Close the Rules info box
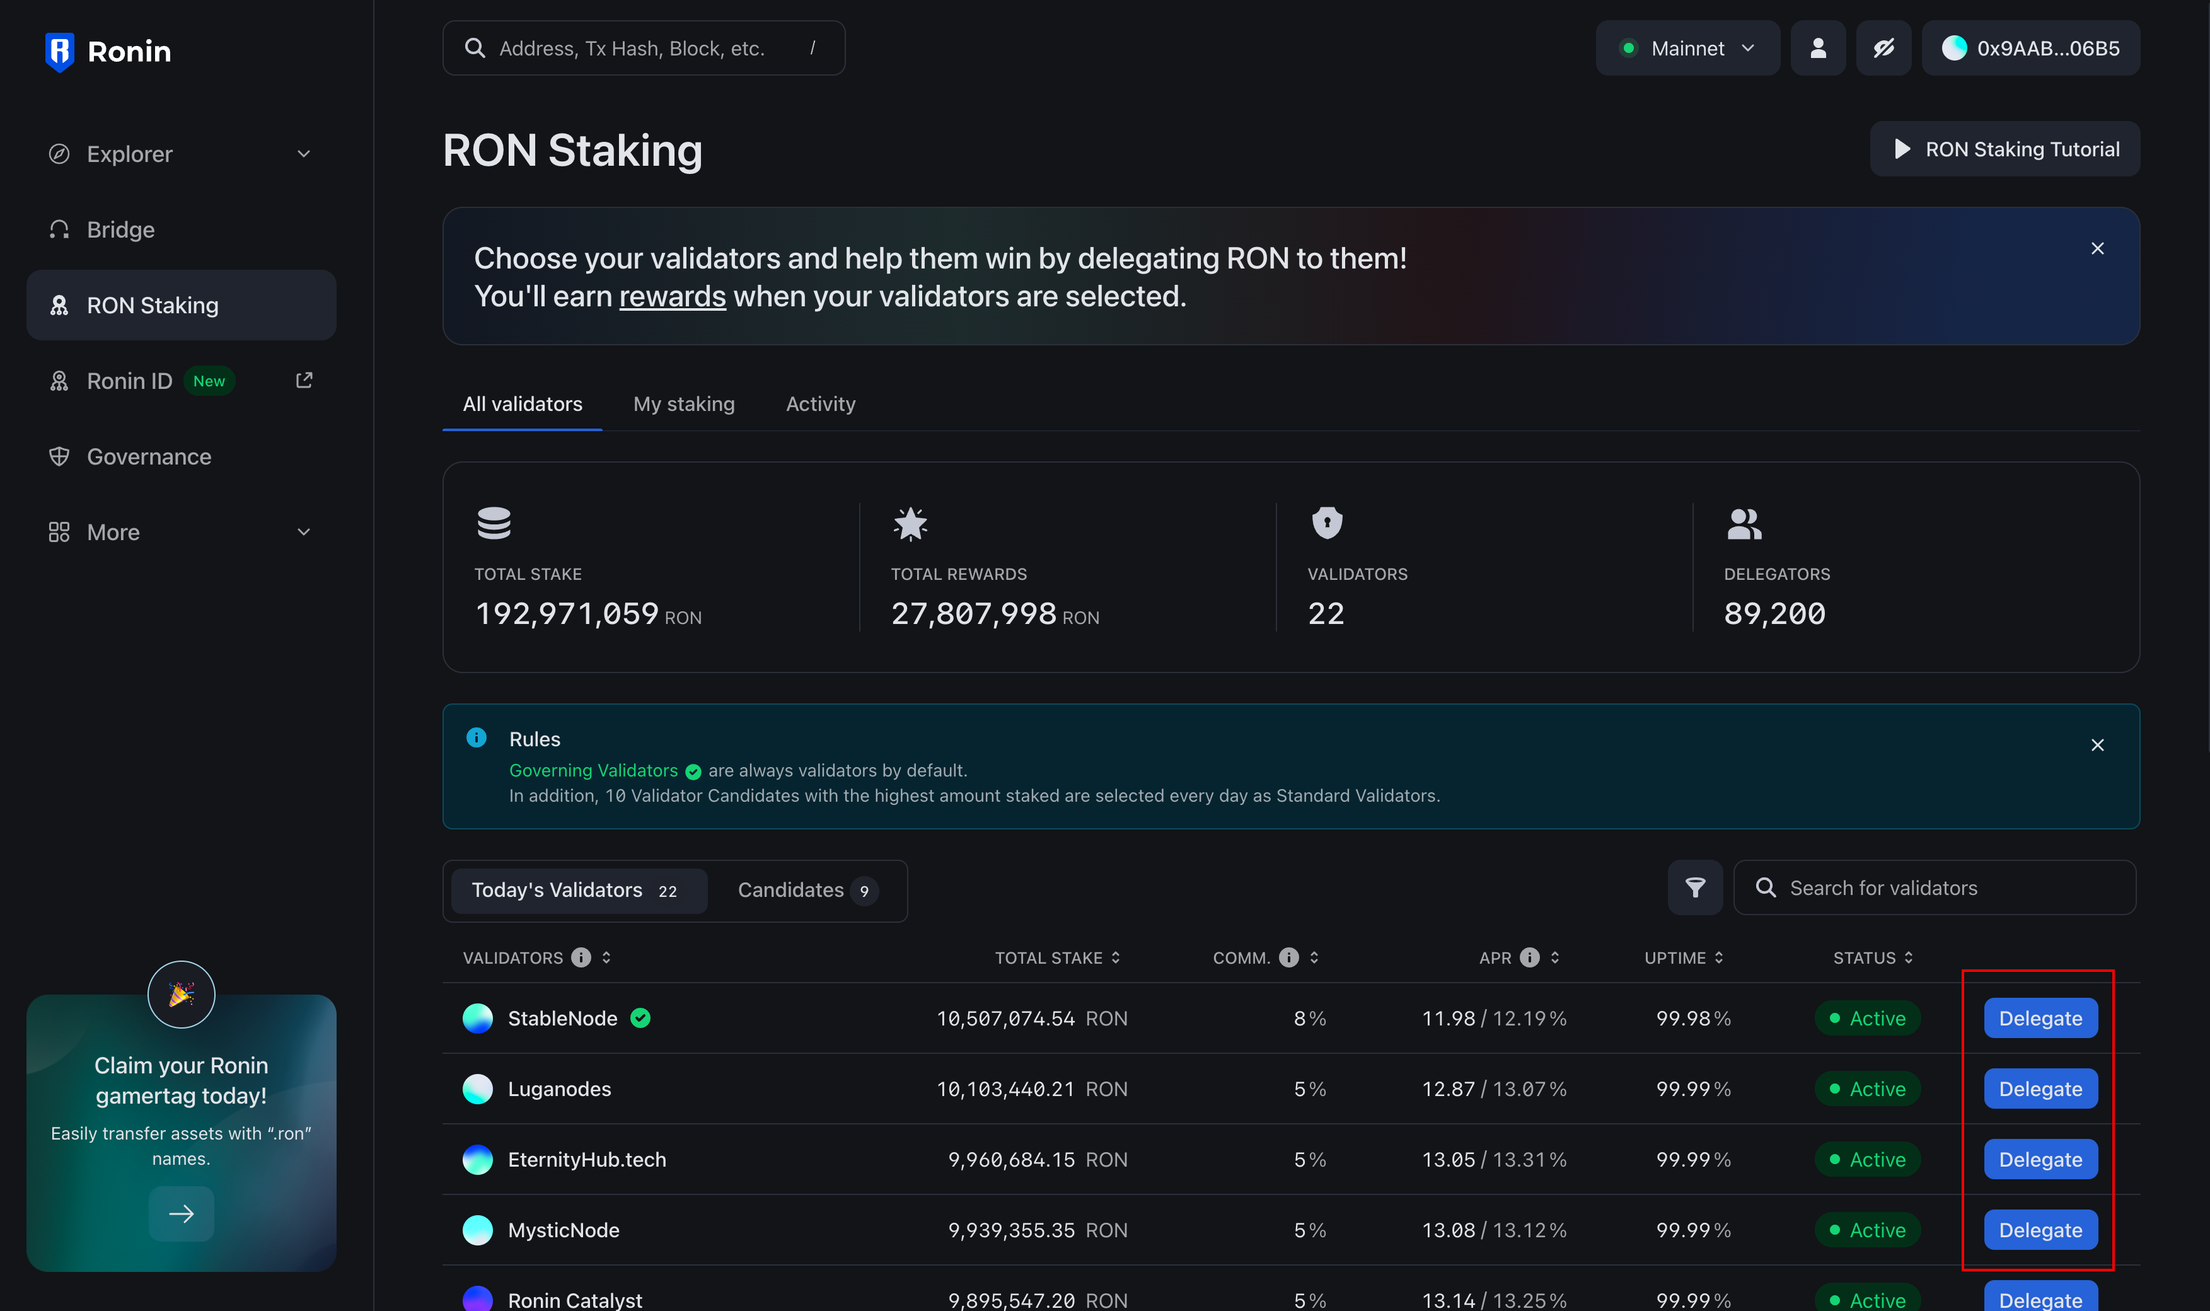This screenshot has width=2210, height=1311. point(2097,745)
